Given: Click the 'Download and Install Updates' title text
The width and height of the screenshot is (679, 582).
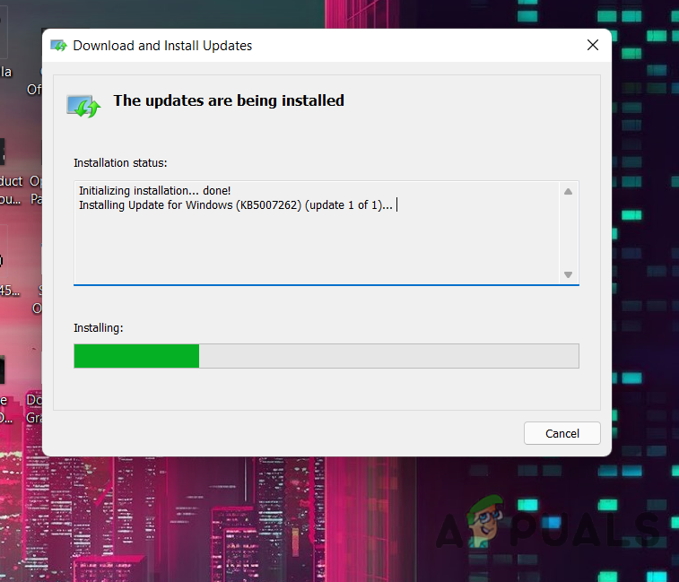Looking at the screenshot, I should click(x=162, y=46).
